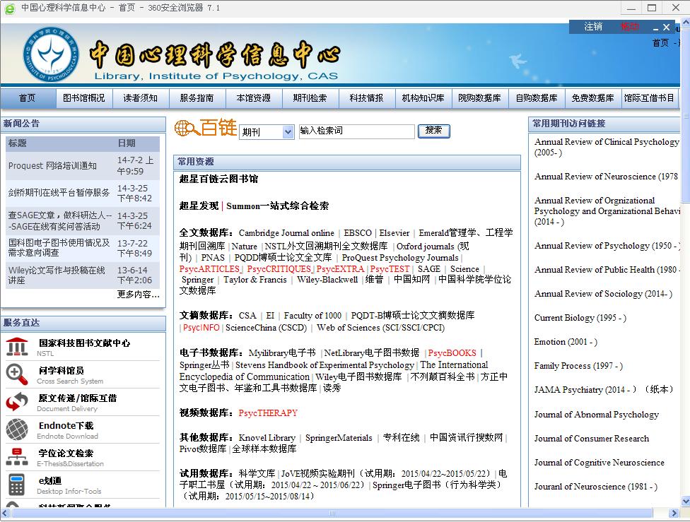The image size is (690, 522).
Task: Open the Elsevier database link
Action: point(394,233)
